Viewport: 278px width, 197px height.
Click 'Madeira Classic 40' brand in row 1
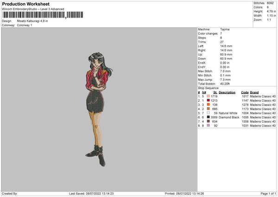tap(263, 96)
